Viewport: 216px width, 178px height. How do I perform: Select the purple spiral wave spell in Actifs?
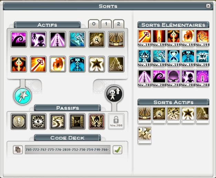[x=19, y=39]
